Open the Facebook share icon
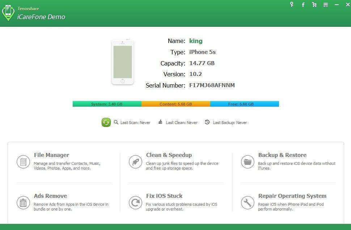The image size is (351, 230). click(303, 5)
